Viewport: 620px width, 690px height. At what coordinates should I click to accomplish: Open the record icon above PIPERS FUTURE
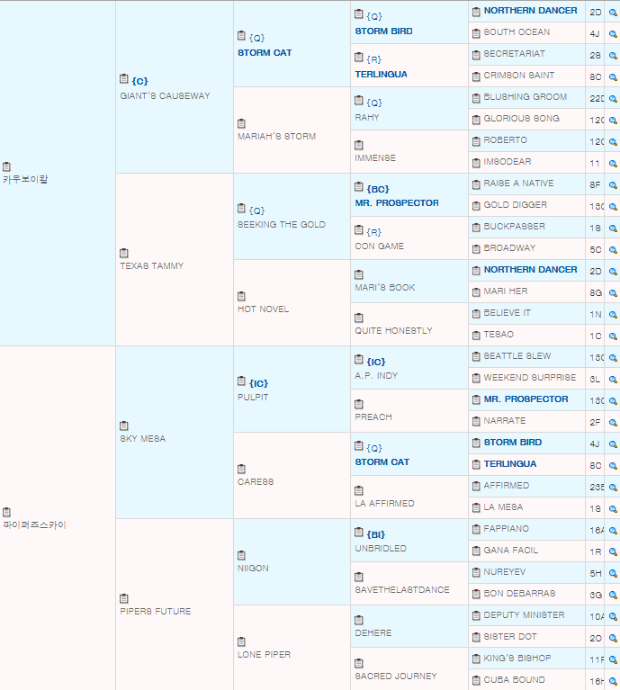124,599
